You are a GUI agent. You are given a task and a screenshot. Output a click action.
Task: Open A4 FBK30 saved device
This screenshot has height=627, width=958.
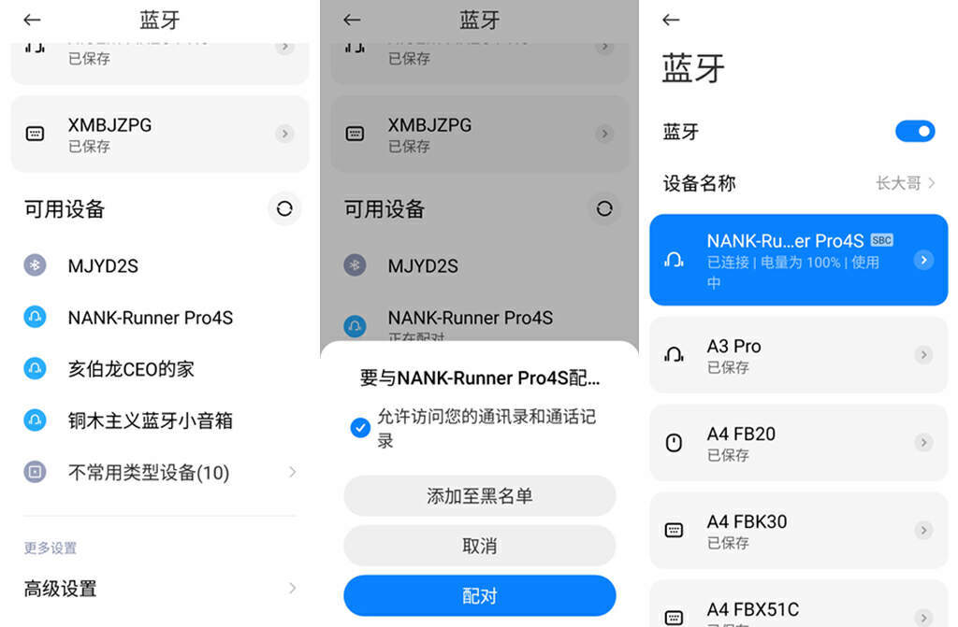click(x=799, y=530)
